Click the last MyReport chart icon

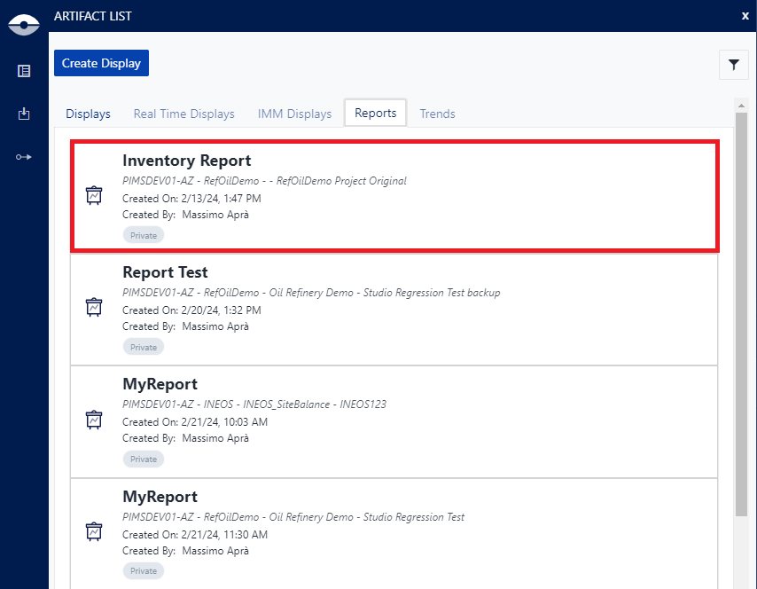[94, 531]
